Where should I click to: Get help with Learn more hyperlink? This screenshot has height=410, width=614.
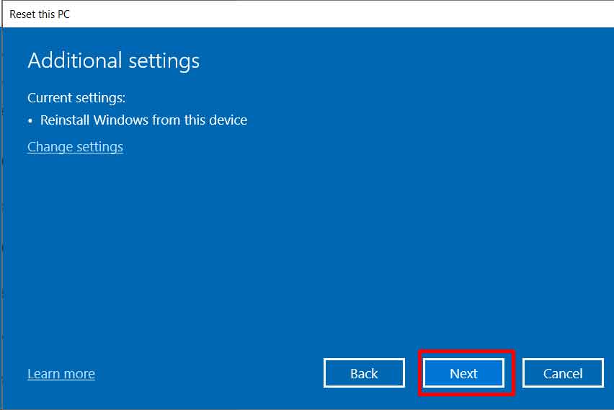61,373
